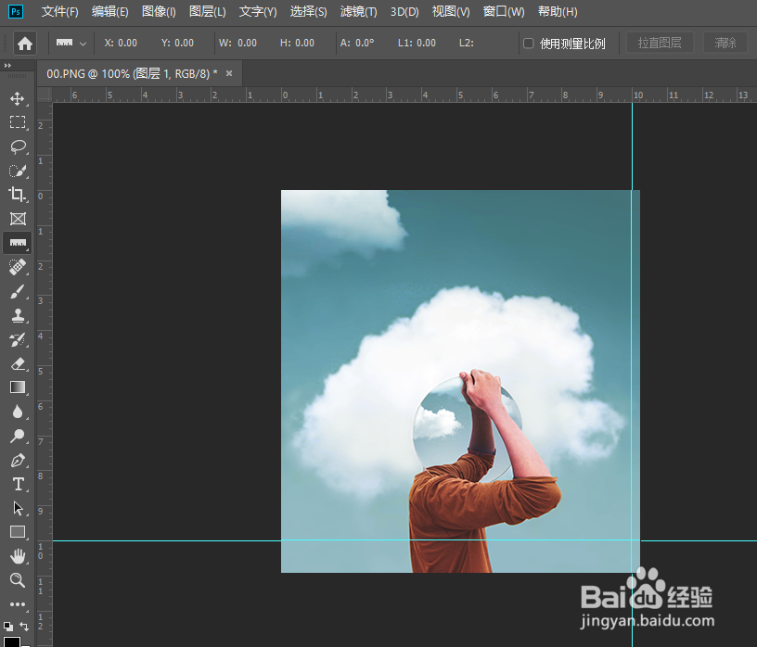This screenshot has height=647, width=757.
Task: Click the L1: 0.00 readout
Action: [x=417, y=43]
